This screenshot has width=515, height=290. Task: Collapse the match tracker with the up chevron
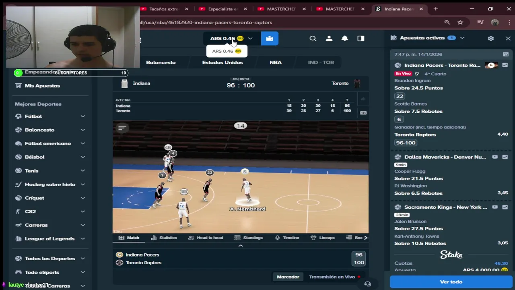[241, 246]
